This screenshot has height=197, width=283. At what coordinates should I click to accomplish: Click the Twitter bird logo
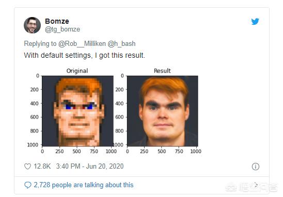255,22
